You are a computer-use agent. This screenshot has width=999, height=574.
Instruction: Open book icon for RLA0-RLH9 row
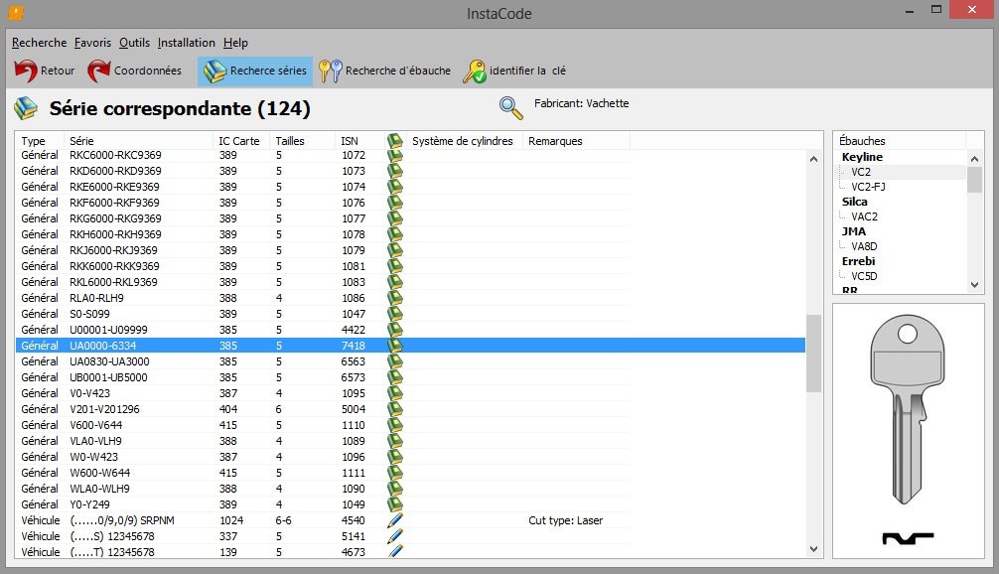pyautogui.click(x=395, y=298)
